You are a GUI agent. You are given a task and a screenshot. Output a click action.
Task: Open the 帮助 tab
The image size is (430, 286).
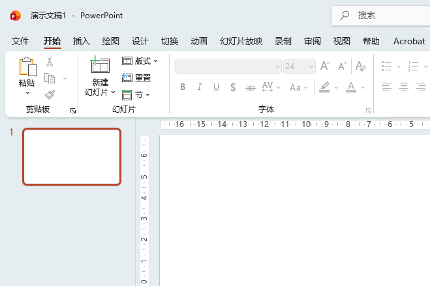(x=371, y=41)
